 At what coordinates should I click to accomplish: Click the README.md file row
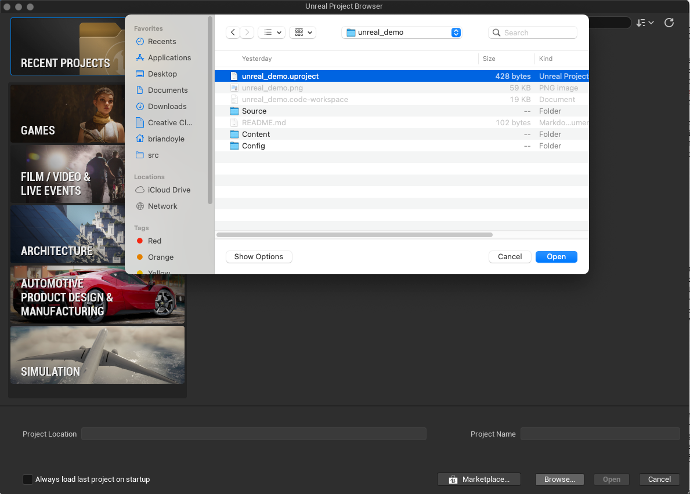click(x=402, y=122)
